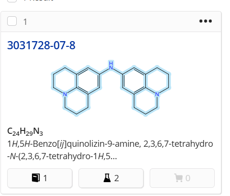Click the suppliers button showing 0

pos(182,178)
